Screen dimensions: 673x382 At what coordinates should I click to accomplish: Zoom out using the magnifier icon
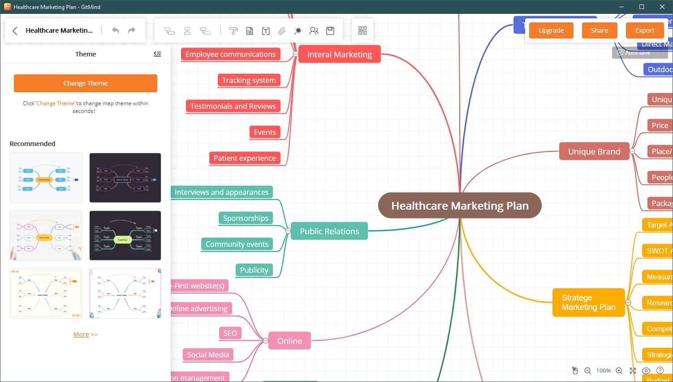(588, 370)
